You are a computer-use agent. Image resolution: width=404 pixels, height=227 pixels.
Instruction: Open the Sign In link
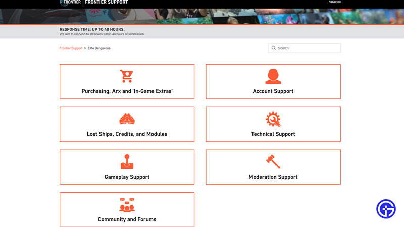tap(335, 2)
